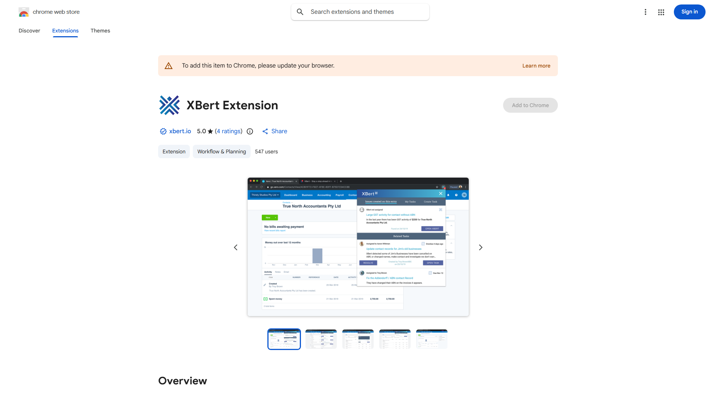Viewport: 716px width, 403px height.
Task: Click the XBert Extension logo icon
Action: click(169, 105)
